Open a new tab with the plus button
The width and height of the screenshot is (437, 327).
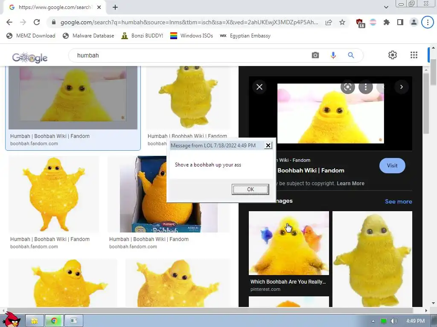point(115,7)
